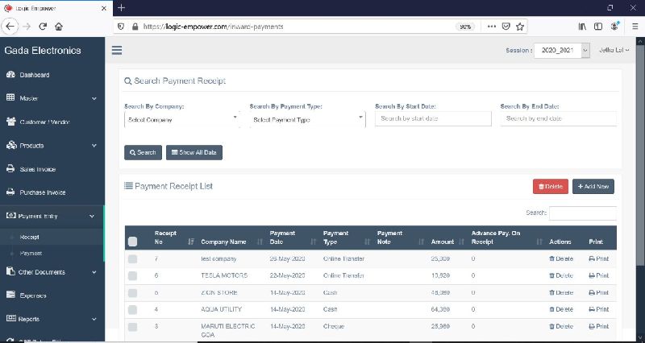
Task: Click the hamburger menu icon to collapse sidebar
Action: tap(117, 50)
